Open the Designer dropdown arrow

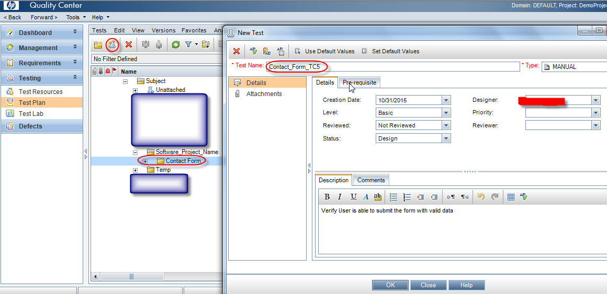(596, 100)
